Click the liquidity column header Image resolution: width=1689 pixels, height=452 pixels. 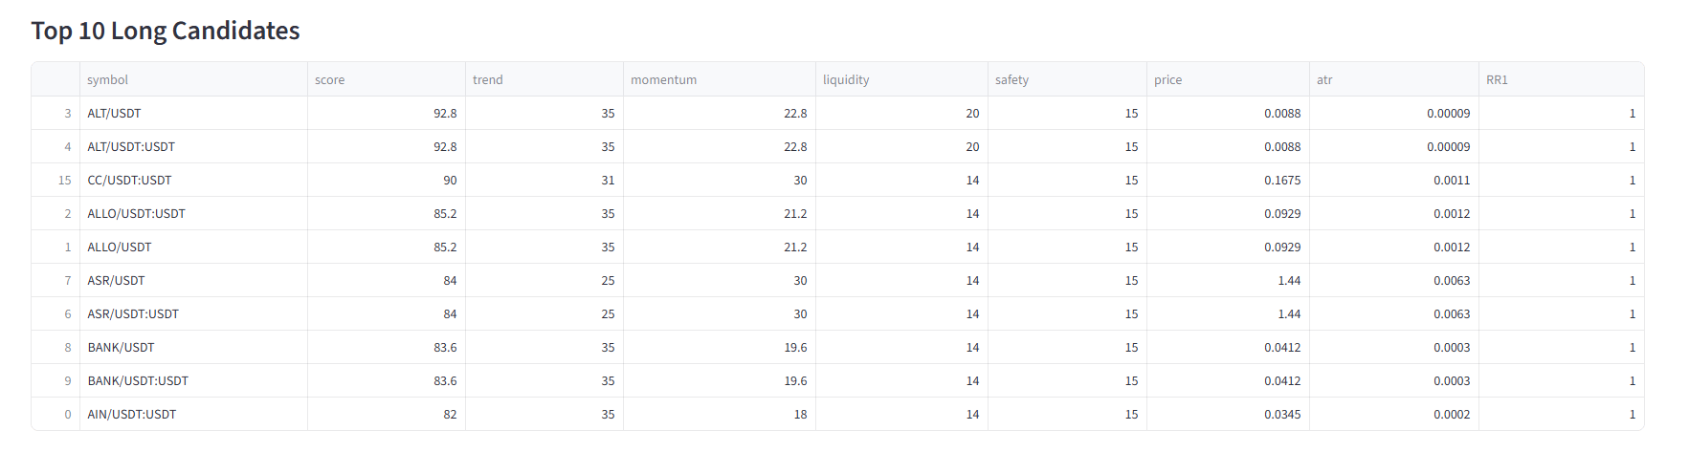(x=846, y=80)
